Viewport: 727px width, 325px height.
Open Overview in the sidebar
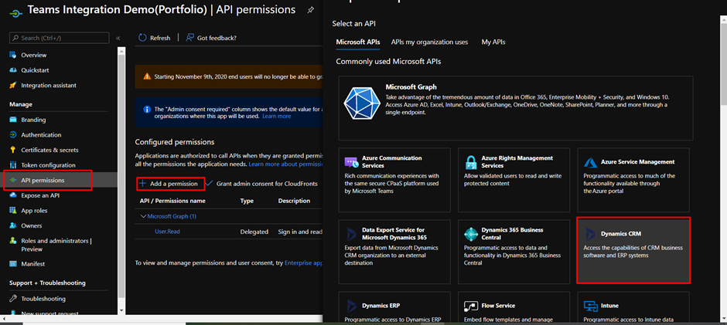pos(34,55)
